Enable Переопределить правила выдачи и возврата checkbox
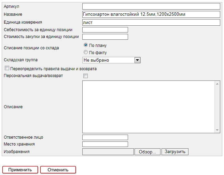 pyautogui.click(x=7, y=68)
